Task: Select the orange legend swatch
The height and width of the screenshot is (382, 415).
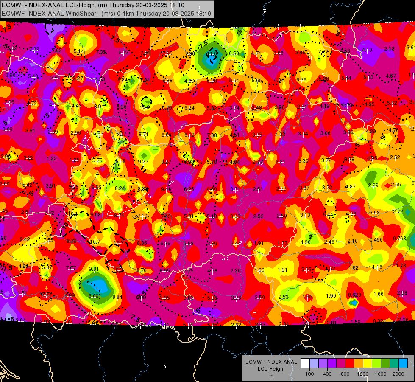Action: coord(359,363)
